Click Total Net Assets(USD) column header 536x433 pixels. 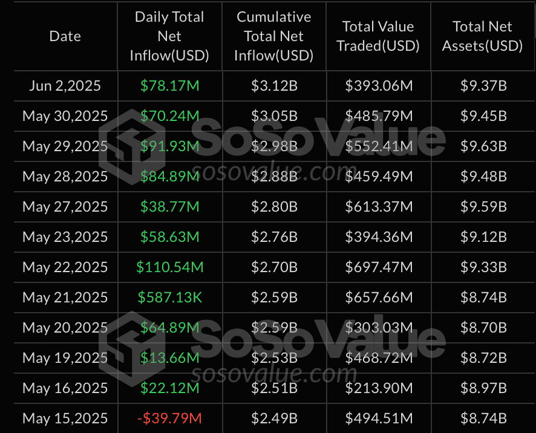click(482, 36)
